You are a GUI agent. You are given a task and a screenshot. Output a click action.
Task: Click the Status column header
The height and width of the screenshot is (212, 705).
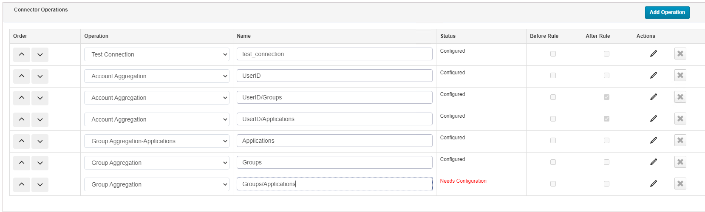[448, 36]
